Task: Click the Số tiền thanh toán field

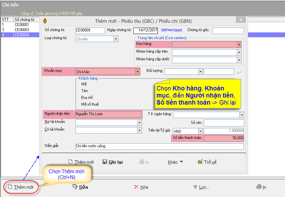Action: (x=224, y=138)
